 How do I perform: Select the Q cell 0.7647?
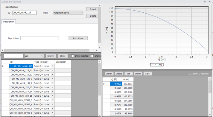click(x=116, y=105)
